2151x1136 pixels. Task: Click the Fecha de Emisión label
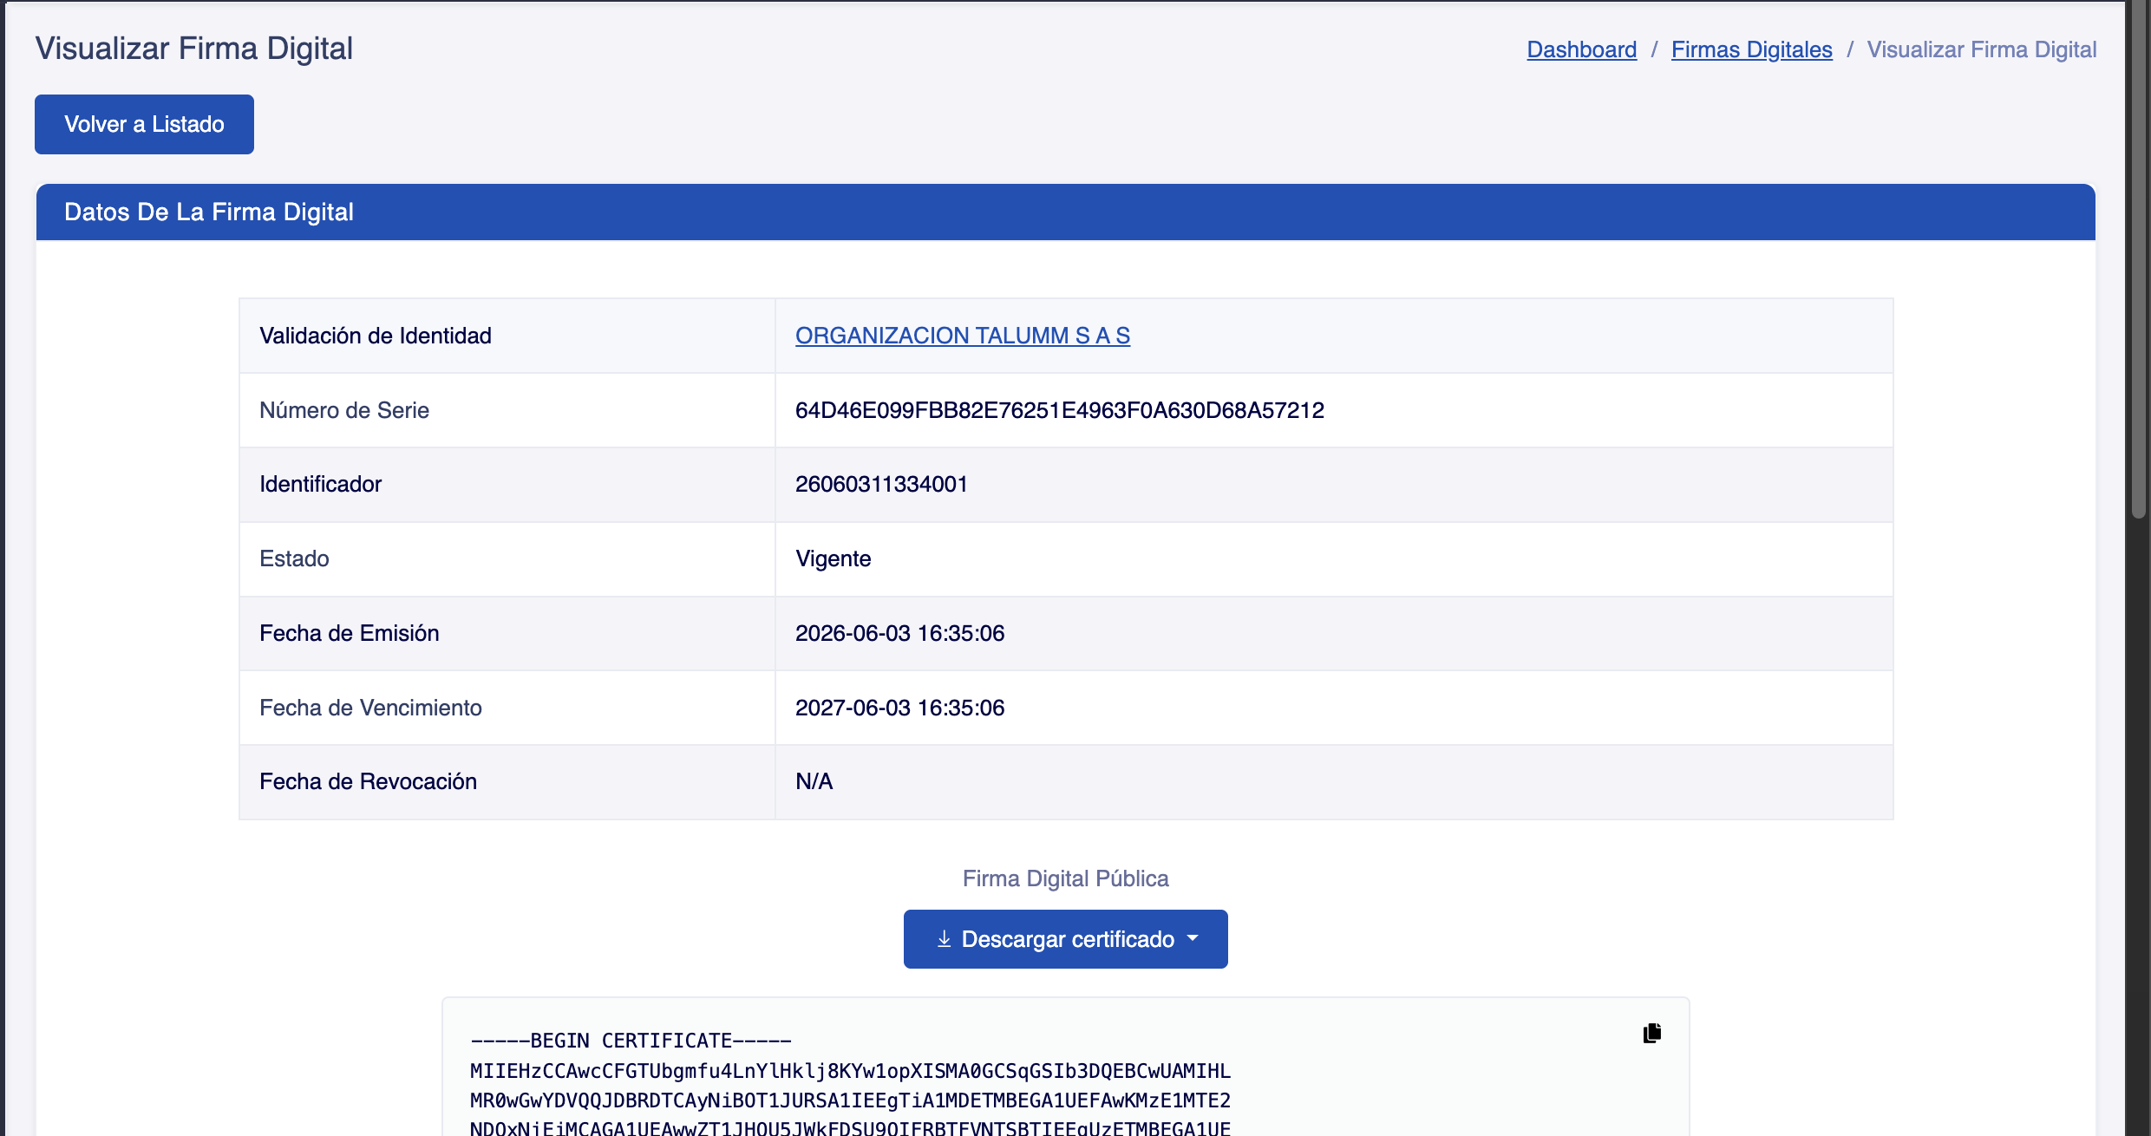[x=349, y=633]
